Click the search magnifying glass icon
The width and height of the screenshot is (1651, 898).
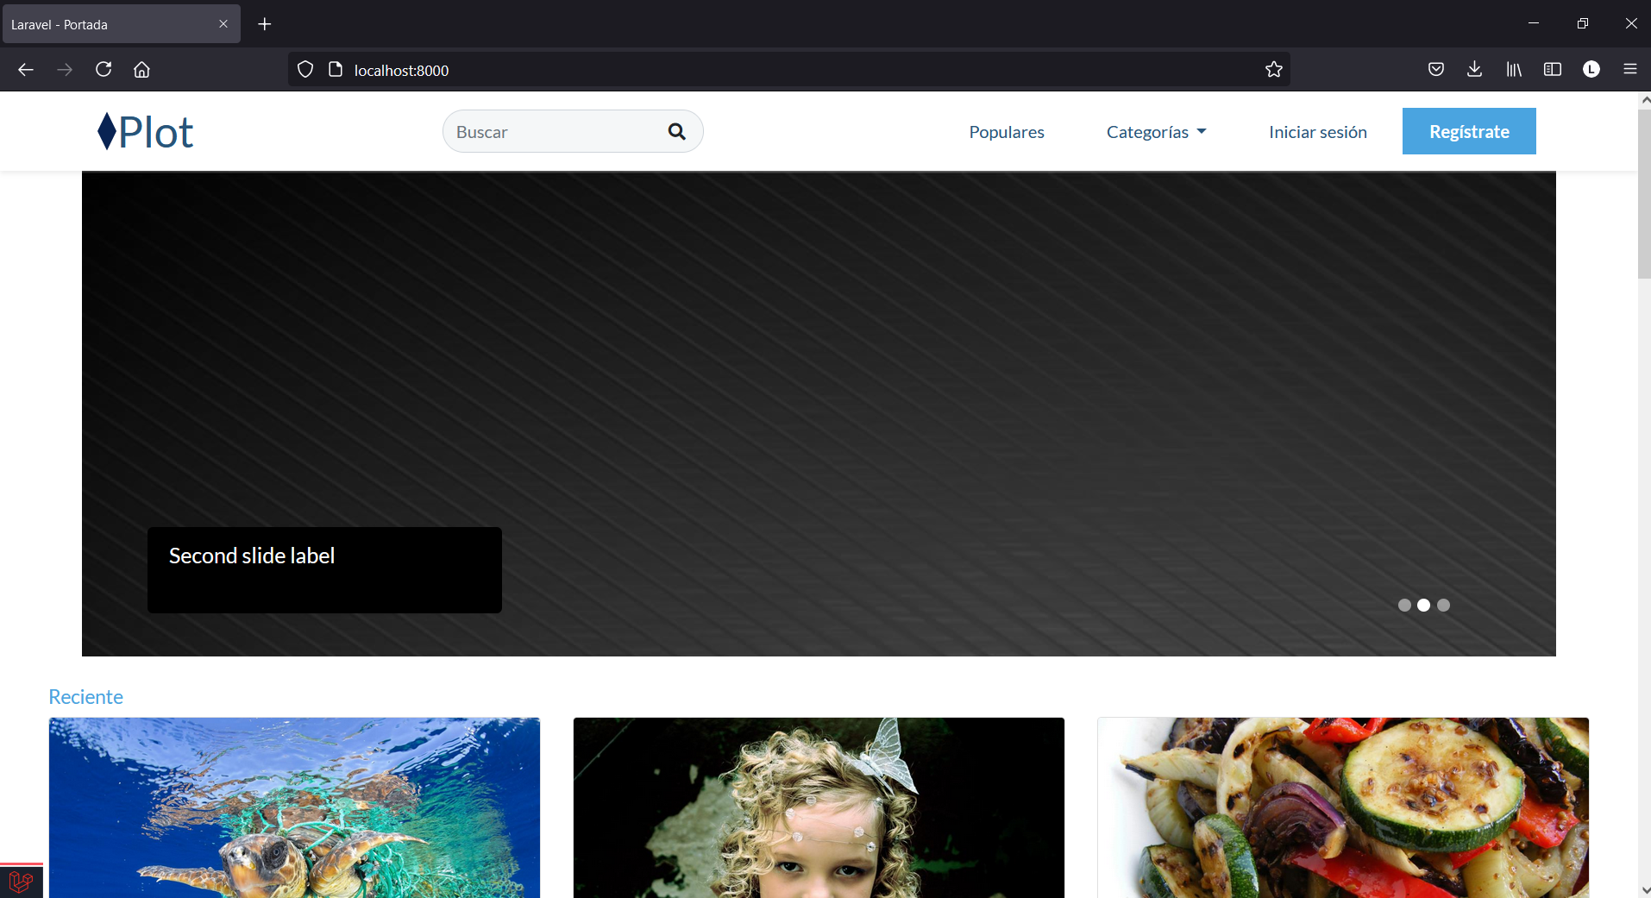pos(676,131)
